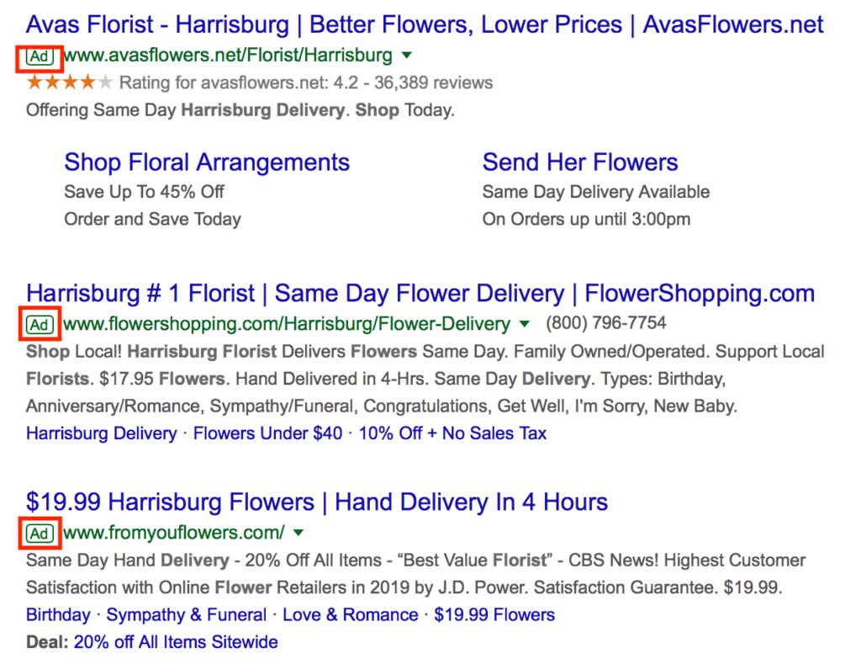Image resolution: width=861 pixels, height=659 pixels.
Task: Open the 10% Off + No Sales Tax link
Action: click(x=452, y=433)
